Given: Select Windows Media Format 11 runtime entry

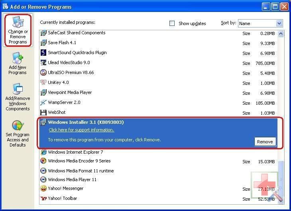Looking at the screenshot, I should tap(159, 170).
